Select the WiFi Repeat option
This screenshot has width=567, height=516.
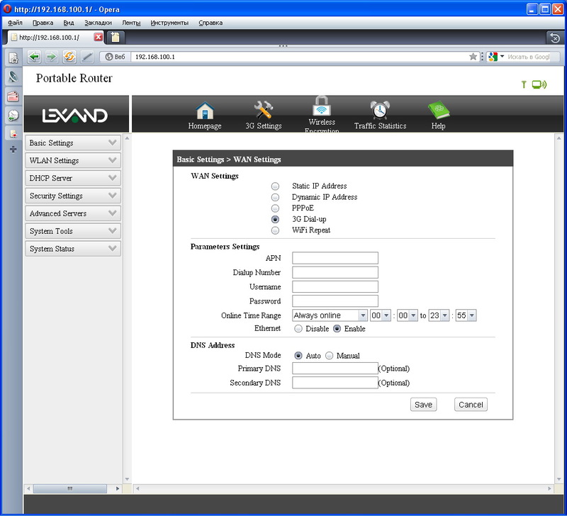(x=275, y=230)
